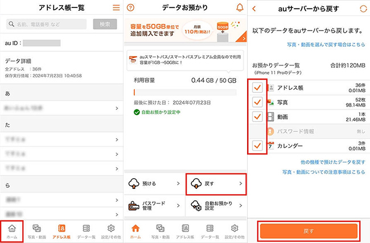Tap the green 自動お預かり設定中 check icon
The height and width of the screenshot is (243, 370).
[x=137, y=112]
